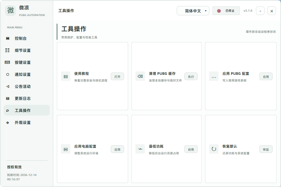This screenshot has height=187, width=281.
Task: Click the 按键设置 keyboard icon
Action: 7,62
